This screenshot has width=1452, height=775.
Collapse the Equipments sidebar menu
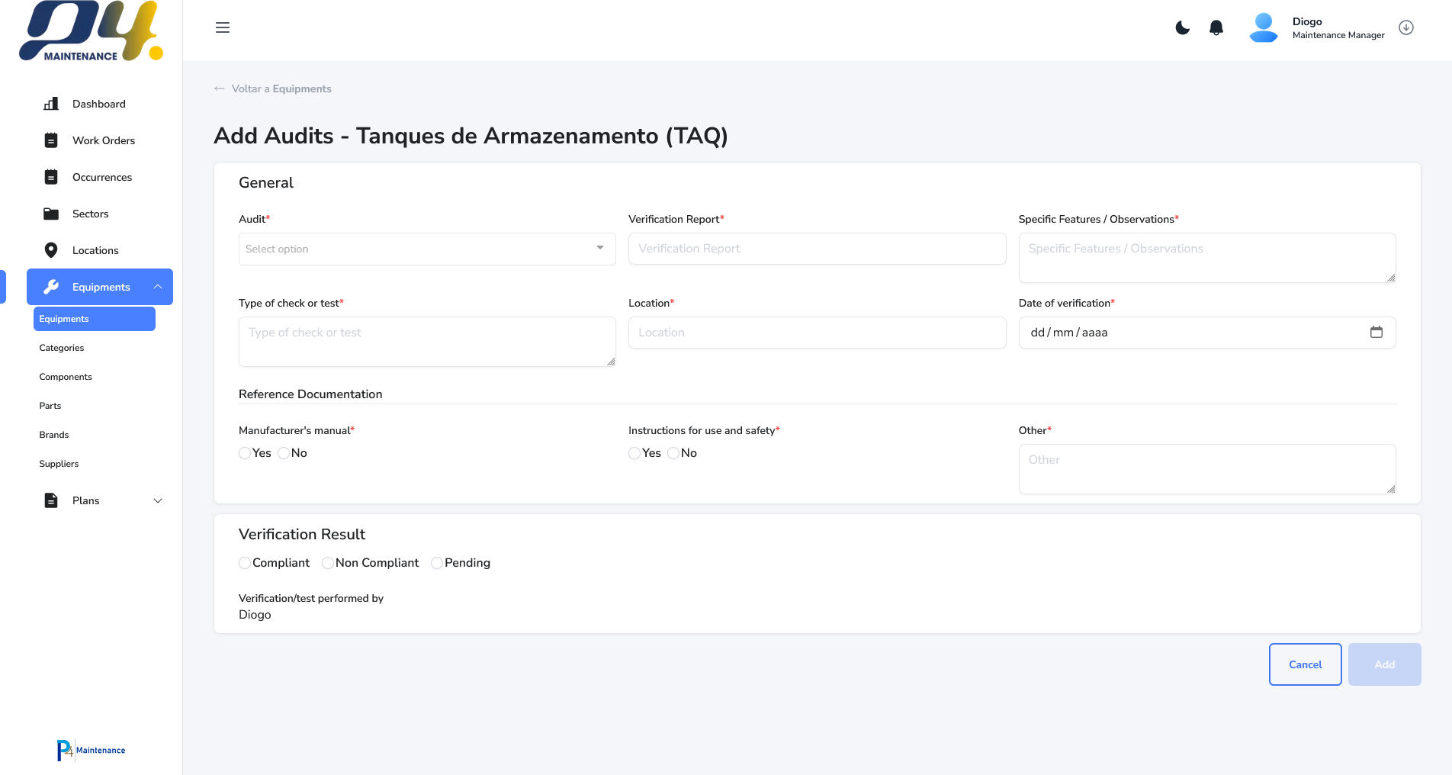[158, 287]
